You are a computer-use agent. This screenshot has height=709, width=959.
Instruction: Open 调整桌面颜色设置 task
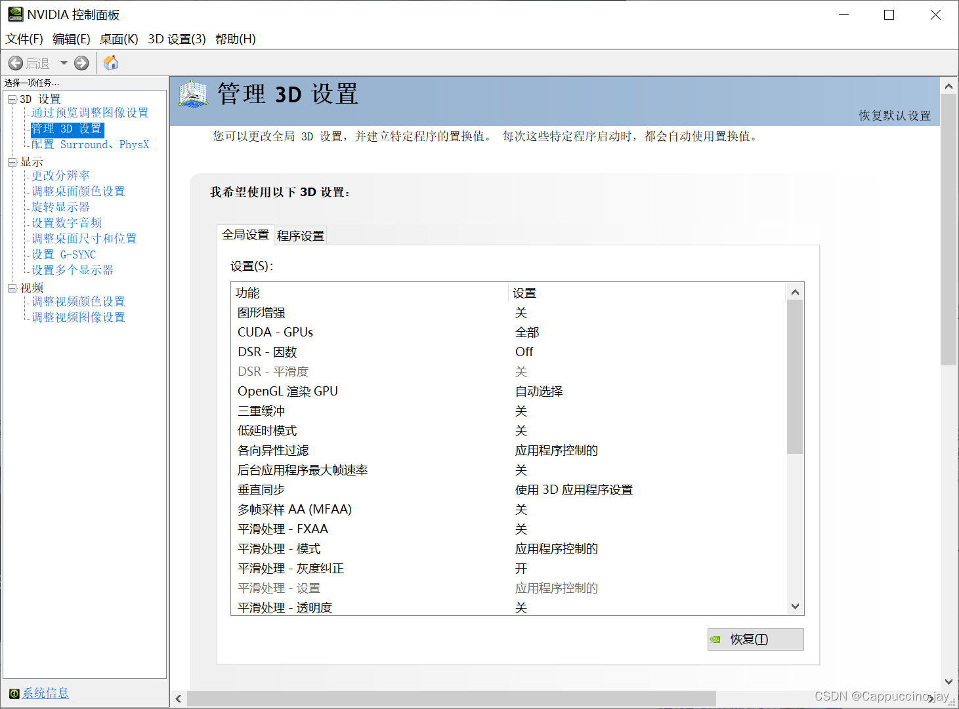point(78,192)
